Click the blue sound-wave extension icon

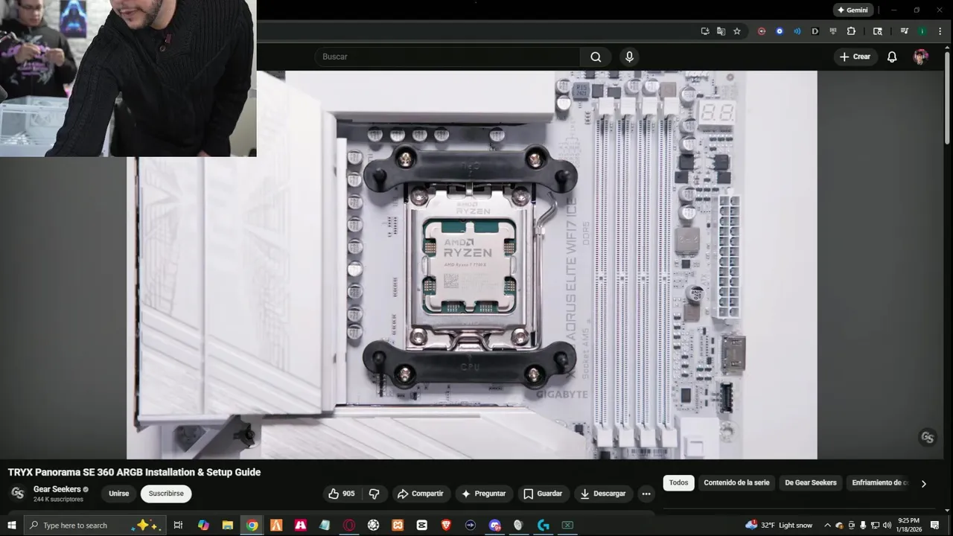click(797, 31)
